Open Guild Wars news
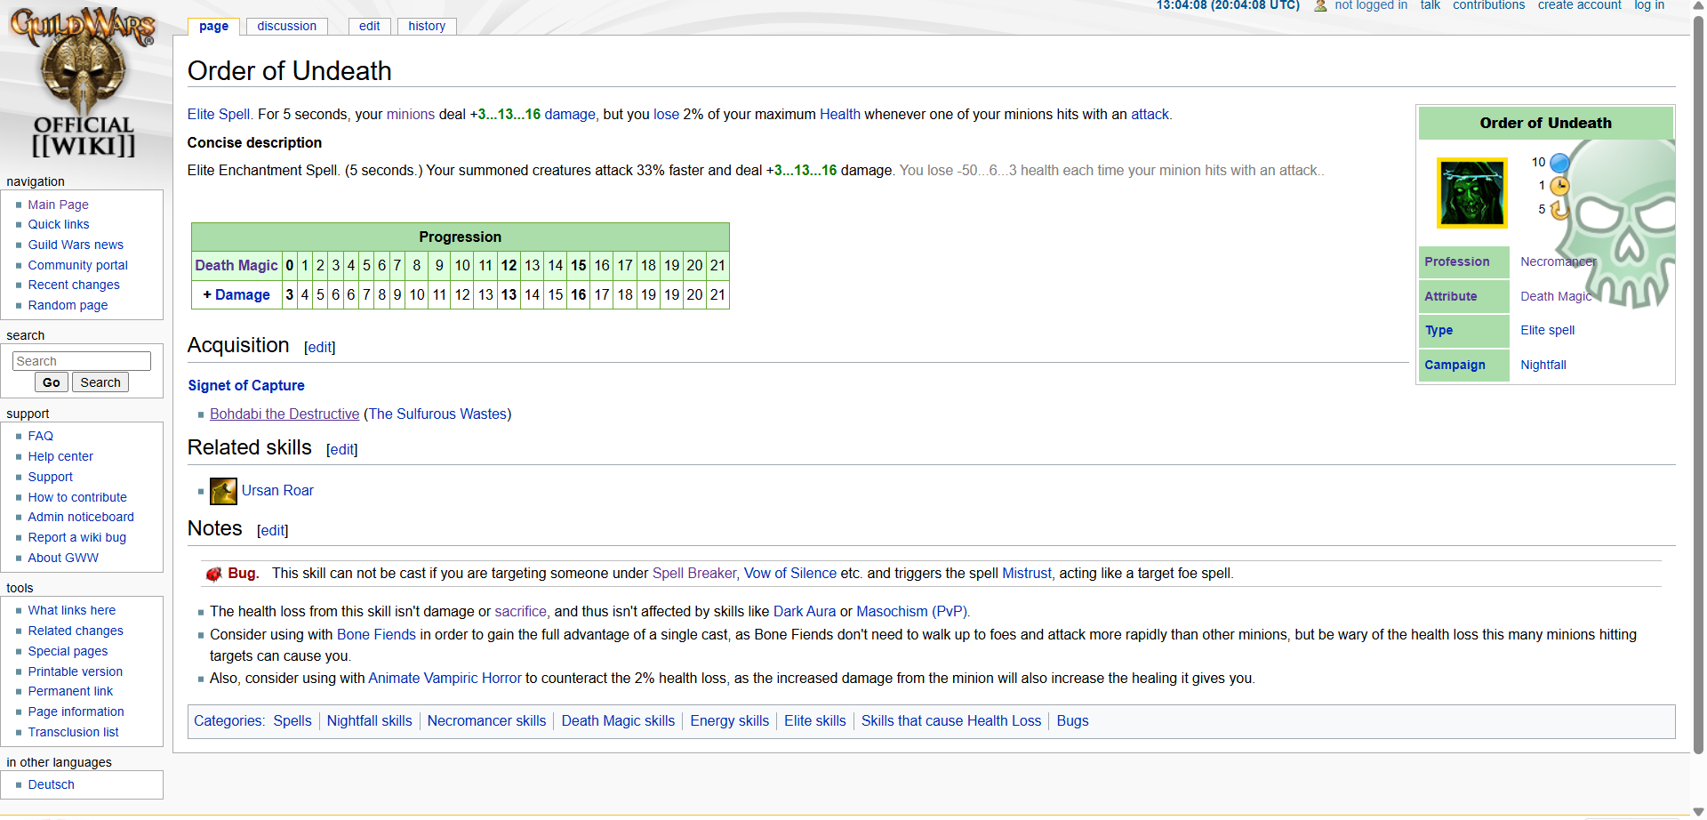This screenshot has height=820, width=1707. coord(76,245)
